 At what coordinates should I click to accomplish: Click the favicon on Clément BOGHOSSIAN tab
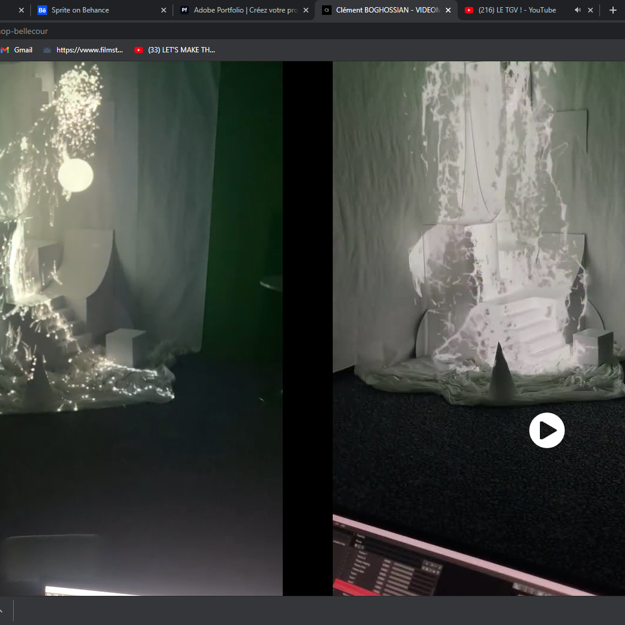tap(327, 10)
